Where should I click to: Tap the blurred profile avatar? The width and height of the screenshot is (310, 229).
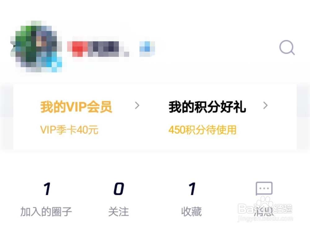click(37, 46)
